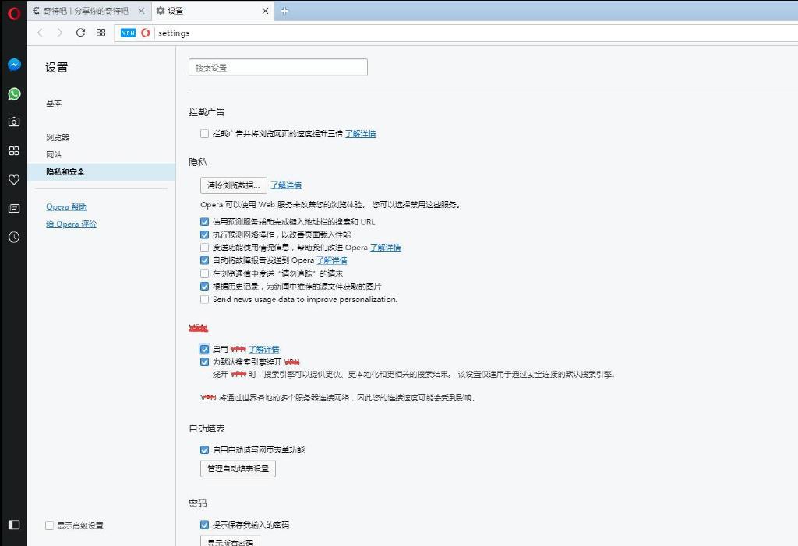Select 浏览器 in the settings sidebar
Image resolution: width=798 pixels, height=546 pixels.
[58, 138]
